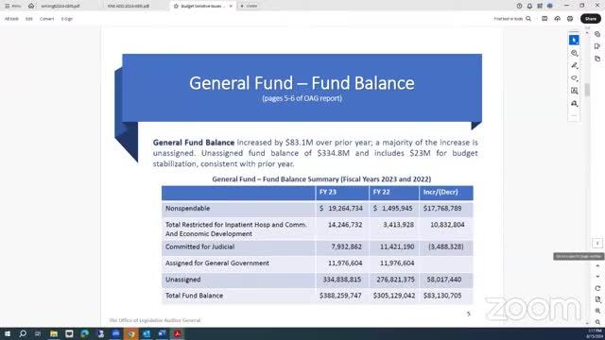Screen dimensions: 605x340
Task: Zoom in on the page
Action: pyautogui.click(x=597, y=311)
